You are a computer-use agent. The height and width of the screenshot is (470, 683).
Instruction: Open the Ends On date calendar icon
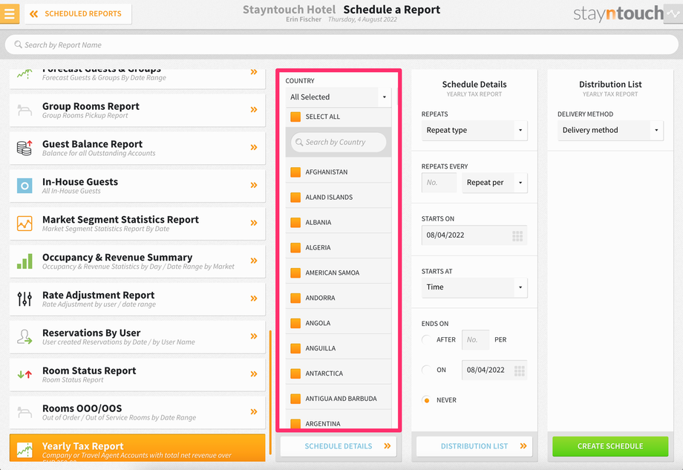[x=519, y=371]
